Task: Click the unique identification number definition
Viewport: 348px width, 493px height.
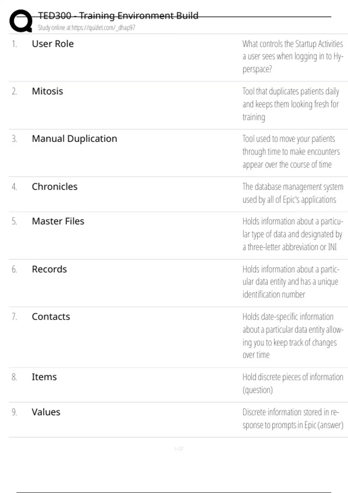Action: pyautogui.click(x=291, y=282)
